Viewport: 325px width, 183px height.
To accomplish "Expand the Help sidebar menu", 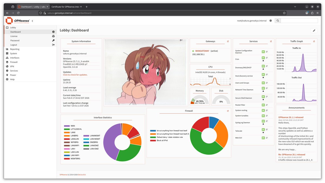I will point(30,79).
